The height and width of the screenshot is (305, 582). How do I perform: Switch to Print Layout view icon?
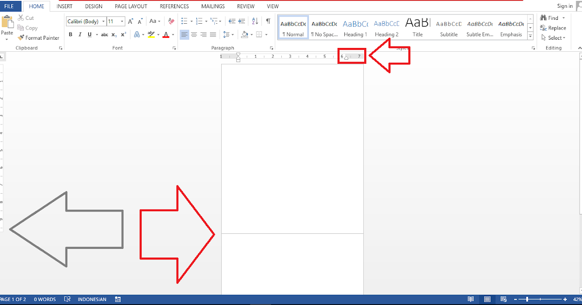pos(487,300)
